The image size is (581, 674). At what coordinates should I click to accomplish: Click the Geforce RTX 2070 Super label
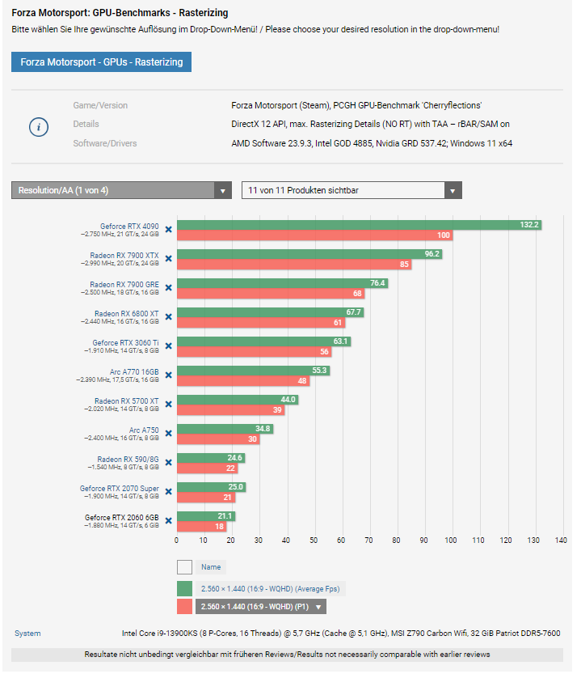point(120,489)
